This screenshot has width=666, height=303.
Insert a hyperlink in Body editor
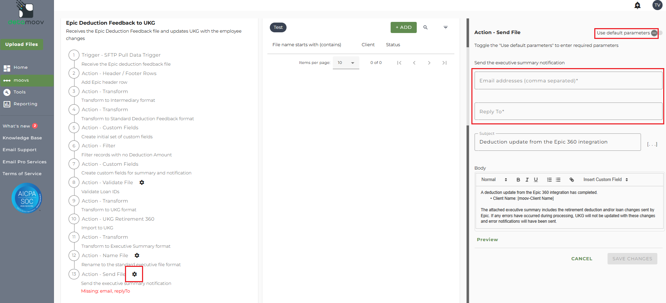coord(572,180)
